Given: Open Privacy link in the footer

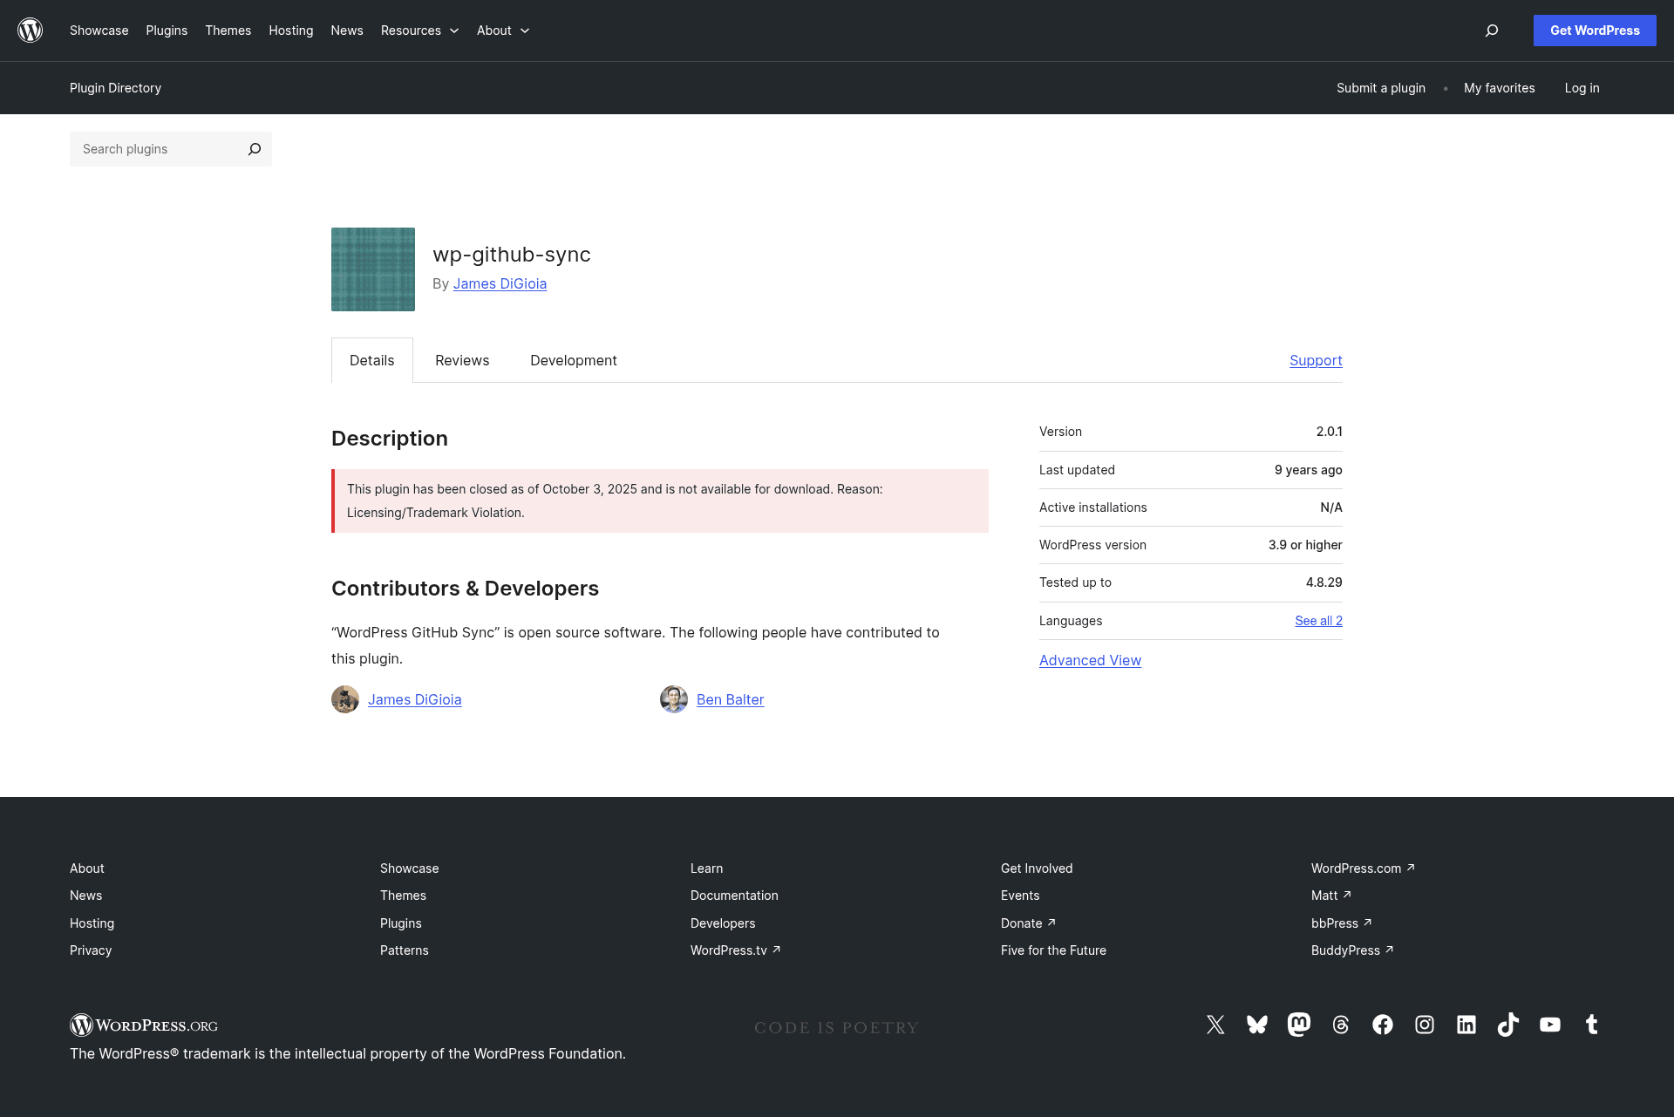Looking at the screenshot, I should (91, 950).
